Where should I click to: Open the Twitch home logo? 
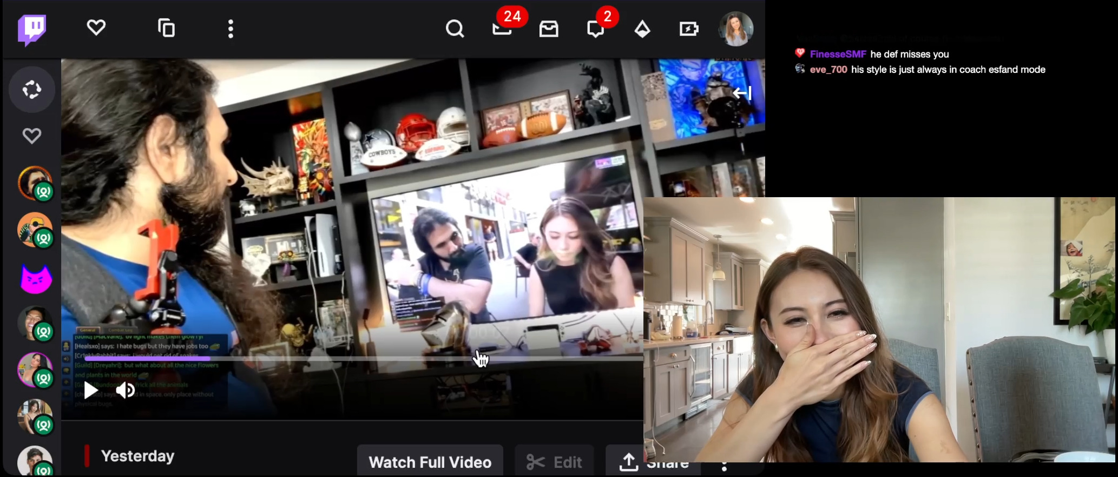32,29
